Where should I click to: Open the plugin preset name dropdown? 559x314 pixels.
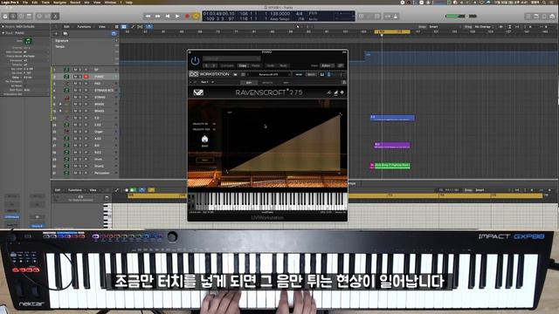[231, 58]
